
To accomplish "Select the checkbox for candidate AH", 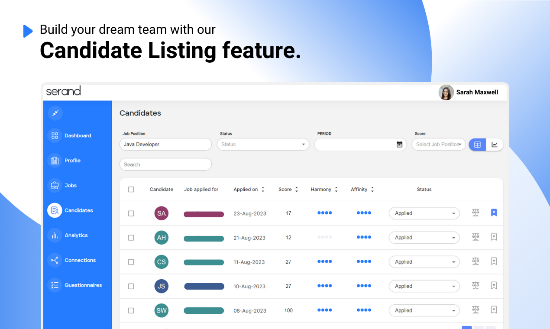I will point(131,238).
